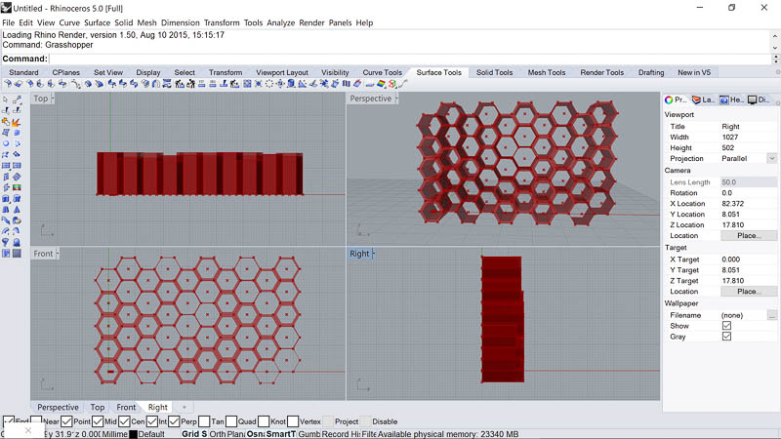Viewport: 781px width, 439px height.
Task: Uncheck the wallpaper Show checkbox
Action: click(726, 326)
